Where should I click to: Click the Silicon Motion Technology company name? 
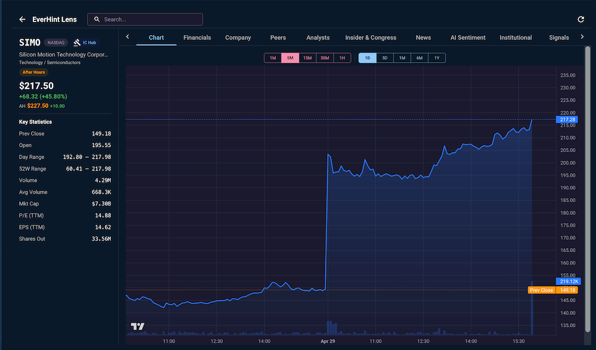[x=64, y=55]
